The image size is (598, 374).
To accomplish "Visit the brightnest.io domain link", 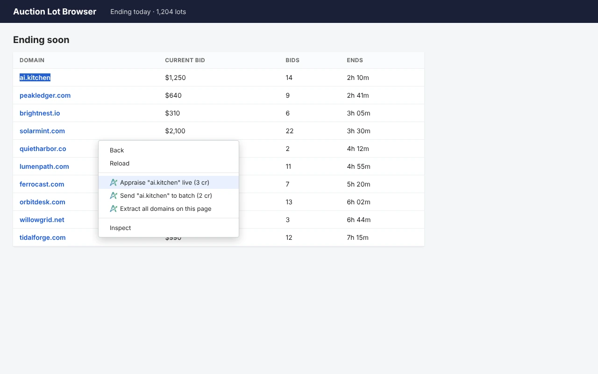I will (40, 113).
